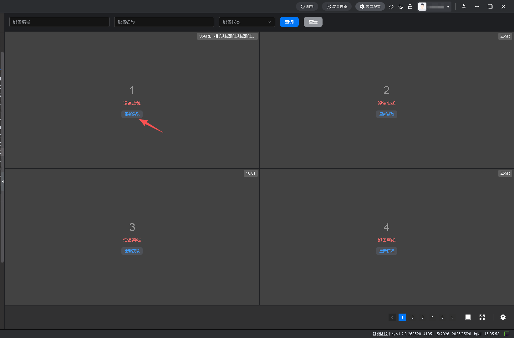Click the version text V1.2.0-260528141351
The height and width of the screenshot is (338, 514).
415,334
